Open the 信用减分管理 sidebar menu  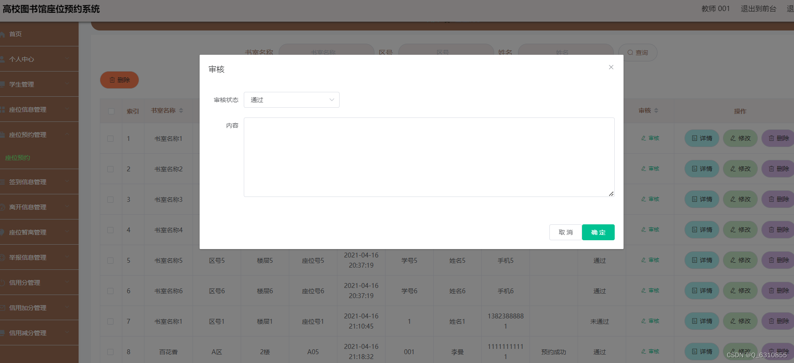[39, 333]
